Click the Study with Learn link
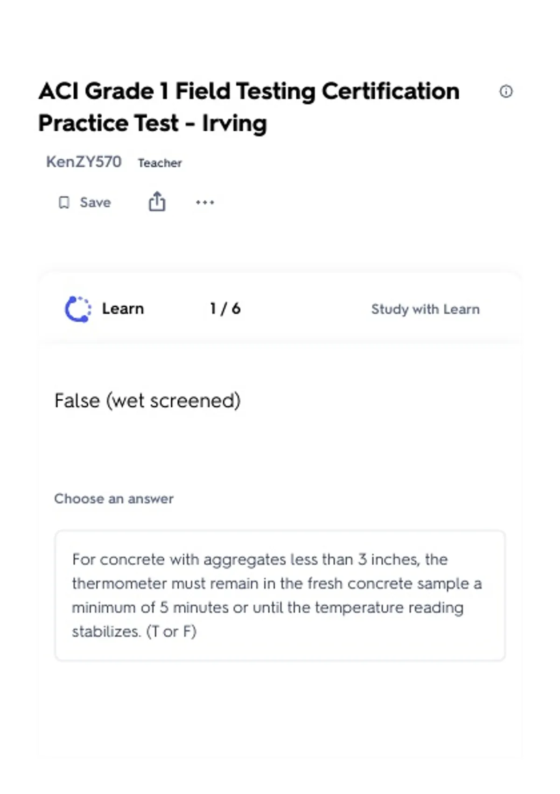This screenshot has width=560, height=794. tap(425, 309)
